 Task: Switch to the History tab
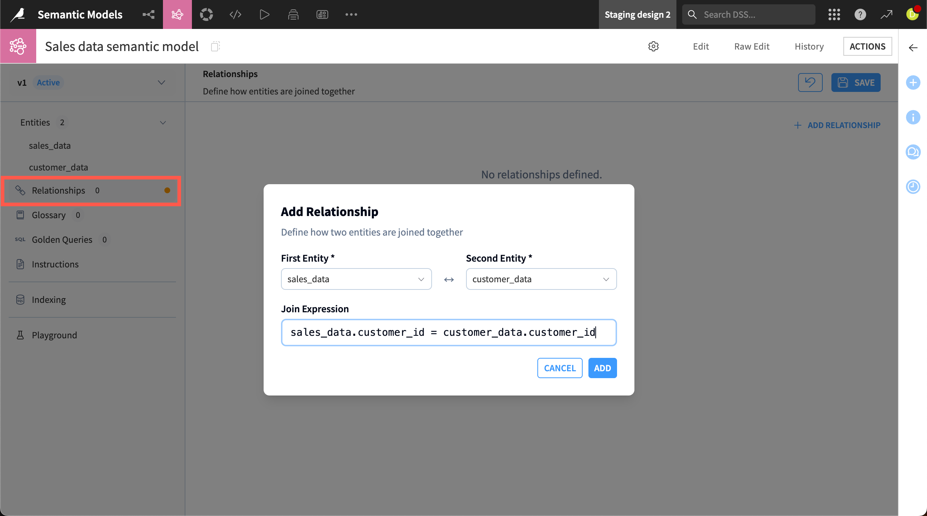[x=809, y=46]
